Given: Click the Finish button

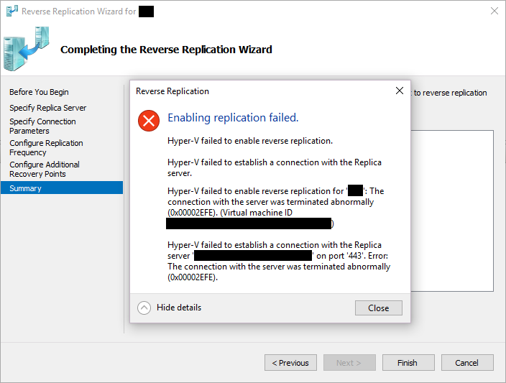Looking at the screenshot, I should (408, 363).
